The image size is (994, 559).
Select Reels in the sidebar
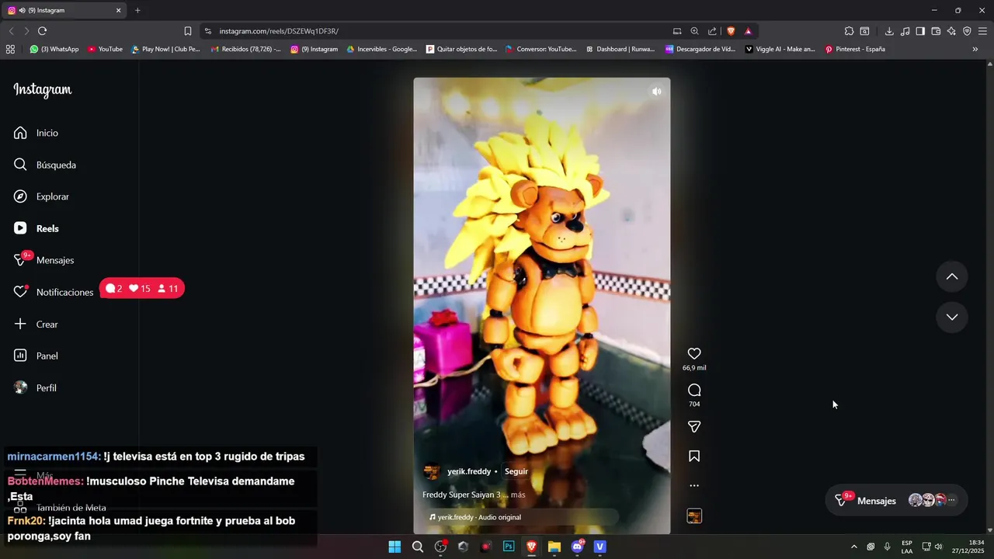36,228
